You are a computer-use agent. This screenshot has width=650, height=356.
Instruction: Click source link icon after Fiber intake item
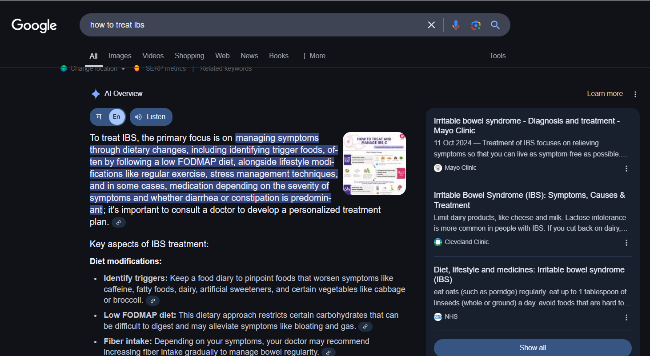click(329, 352)
